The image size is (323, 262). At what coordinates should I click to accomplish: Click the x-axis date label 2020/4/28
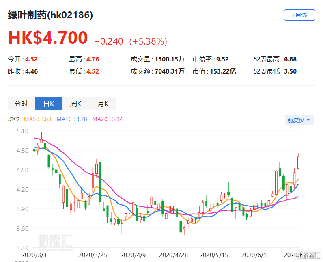tap(173, 255)
